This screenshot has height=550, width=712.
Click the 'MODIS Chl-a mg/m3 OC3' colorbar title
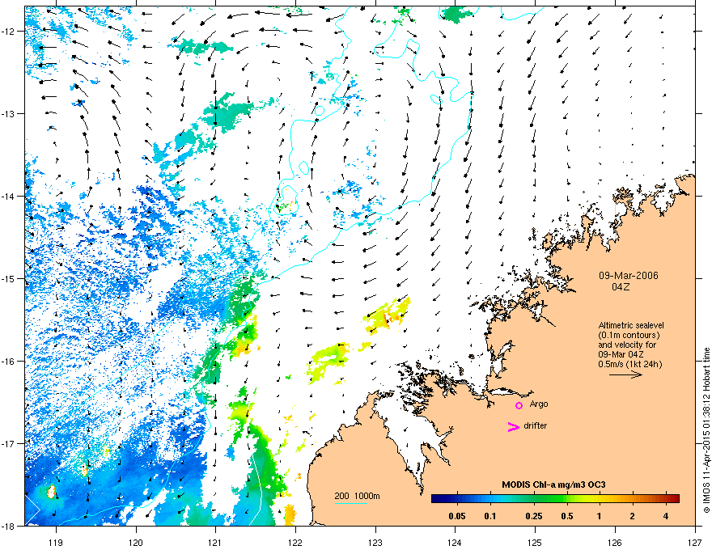coord(553,484)
